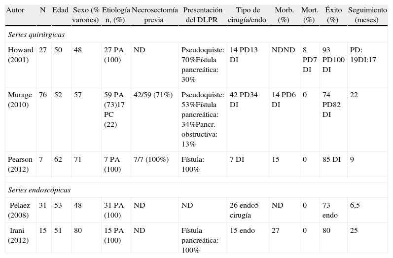Click the "Pearson (2012)" author cell
The width and height of the screenshot is (393, 258).
click(21, 164)
